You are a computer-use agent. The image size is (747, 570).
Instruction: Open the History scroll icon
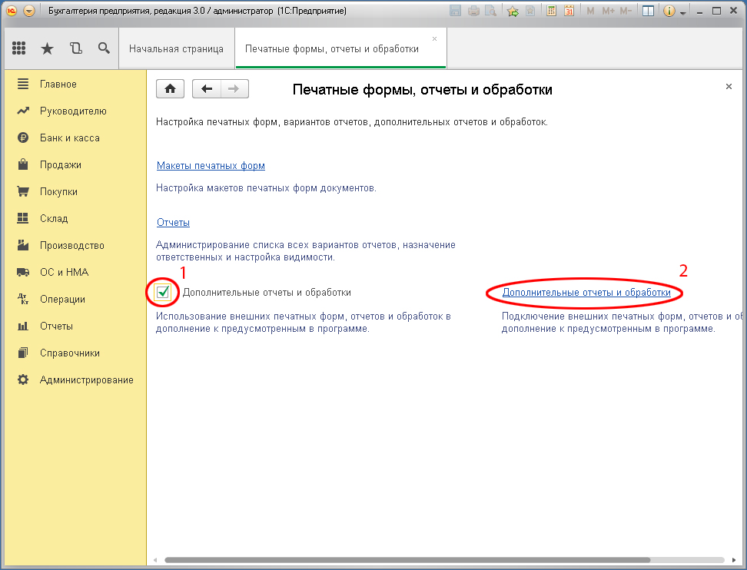76,48
